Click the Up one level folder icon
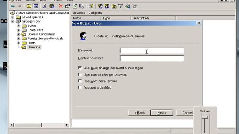The width and height of the screenshot is (239, 134). tap(29, 6)
